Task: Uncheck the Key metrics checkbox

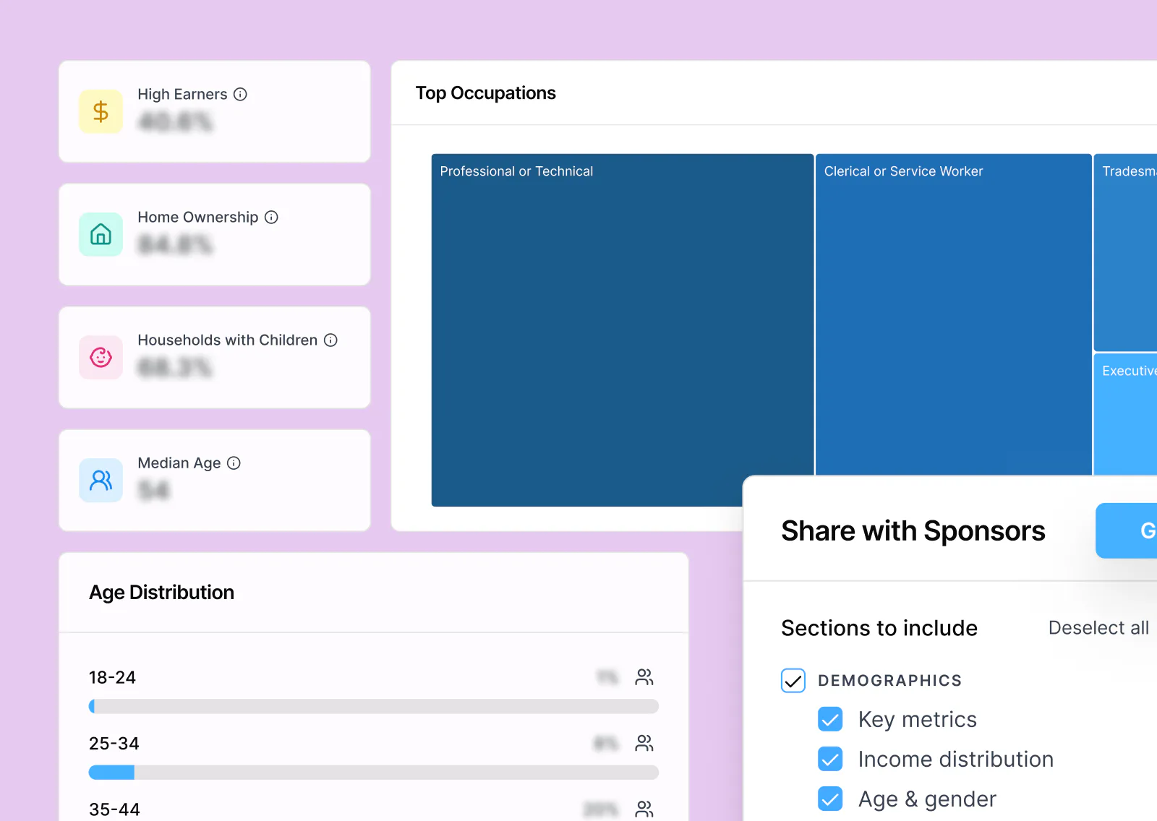Action: coord(830,719)
